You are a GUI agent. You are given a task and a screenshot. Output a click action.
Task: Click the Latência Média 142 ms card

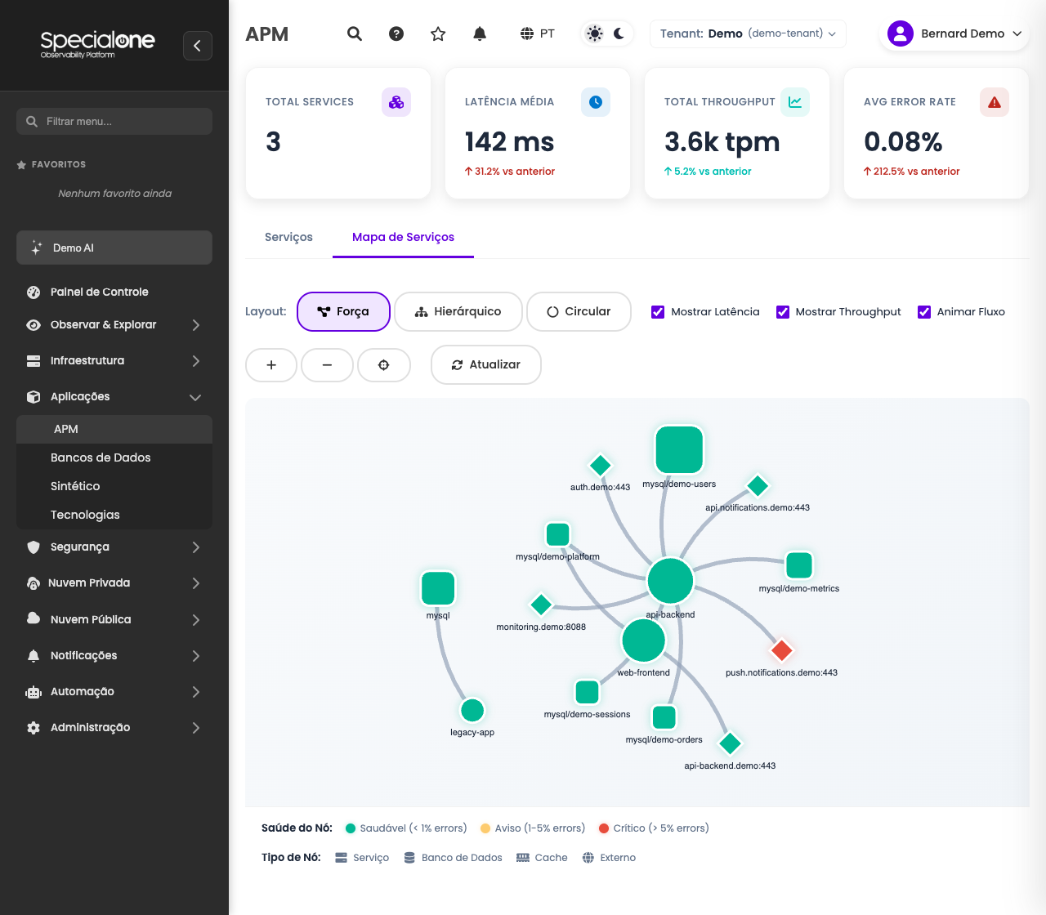click(x=538, y=133)
